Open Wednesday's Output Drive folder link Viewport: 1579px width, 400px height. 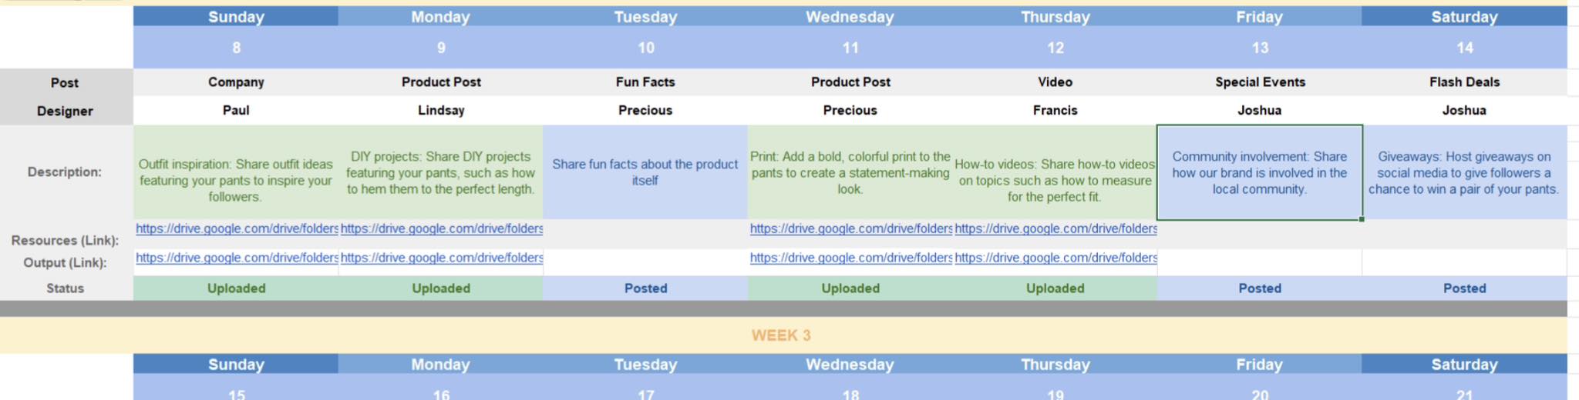[x=851, y=258]
